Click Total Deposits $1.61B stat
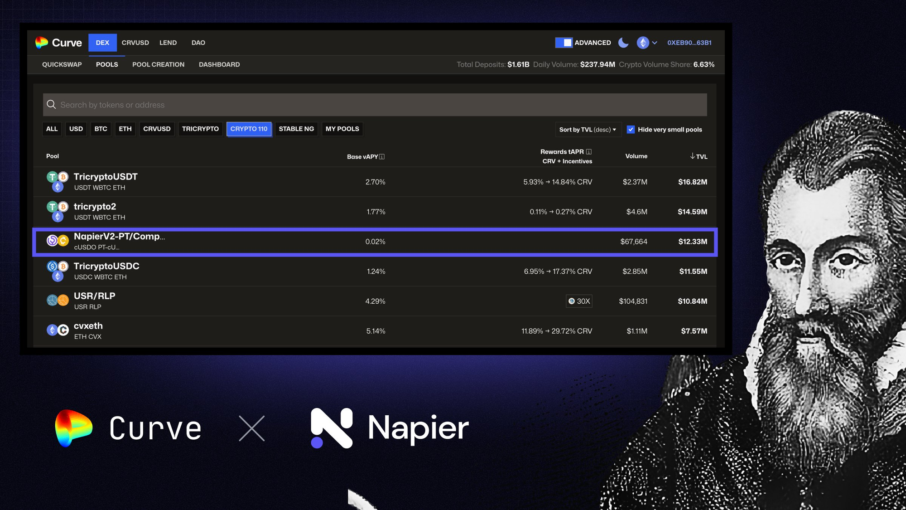 tap(493, 64)
